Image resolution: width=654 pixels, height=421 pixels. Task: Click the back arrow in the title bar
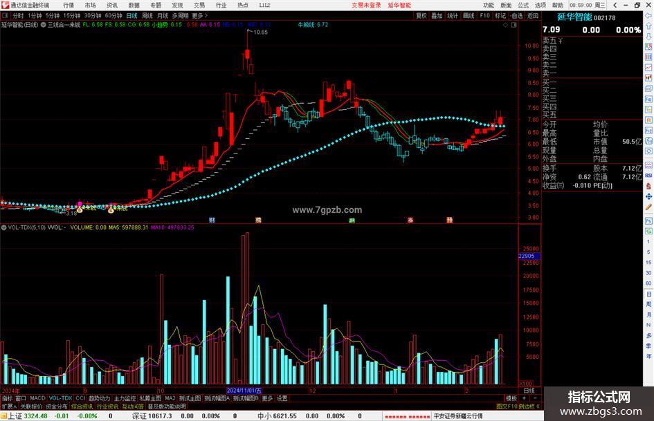[615, 5]
